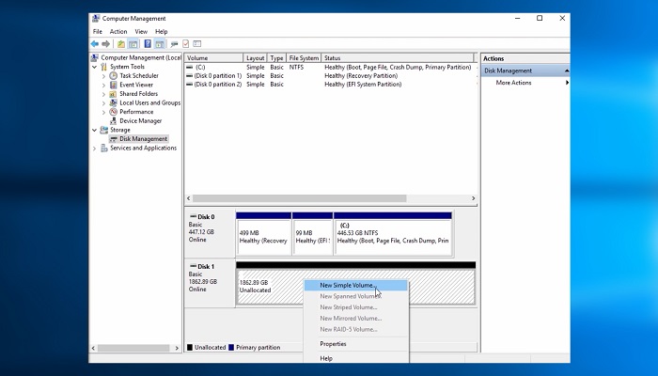Expand Services and Applications node

94,149
